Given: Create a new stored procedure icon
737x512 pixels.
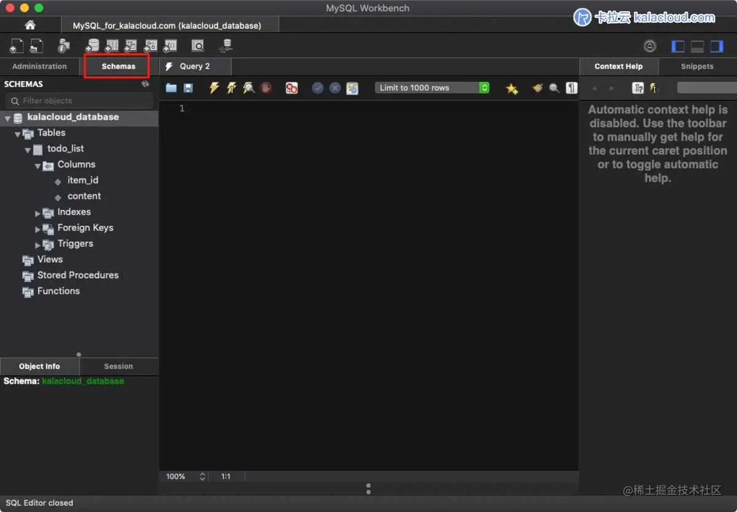Looking at the screenshot, I should (150, 45).
